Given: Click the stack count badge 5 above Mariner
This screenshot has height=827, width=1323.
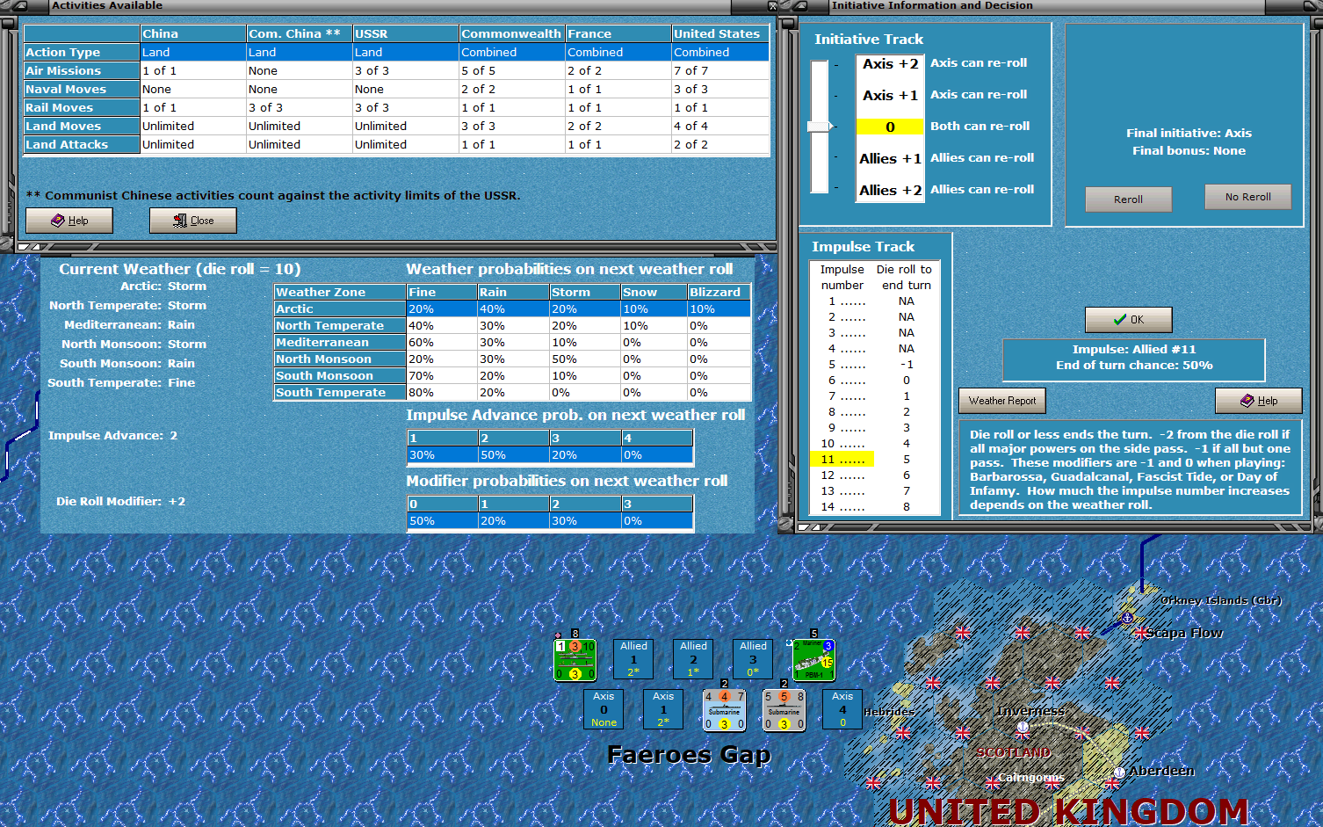Looking at the screenshot, I should (x=813, y=634).
